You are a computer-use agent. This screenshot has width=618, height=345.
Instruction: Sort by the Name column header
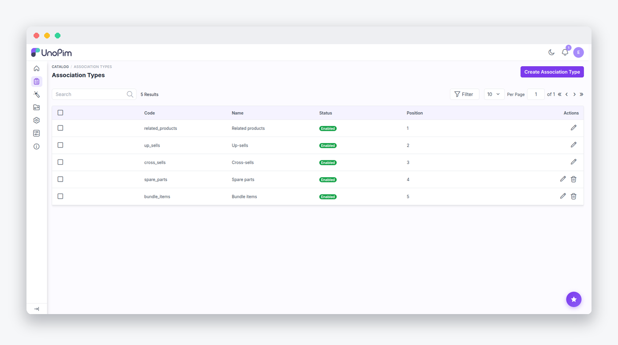pos(237,113)
